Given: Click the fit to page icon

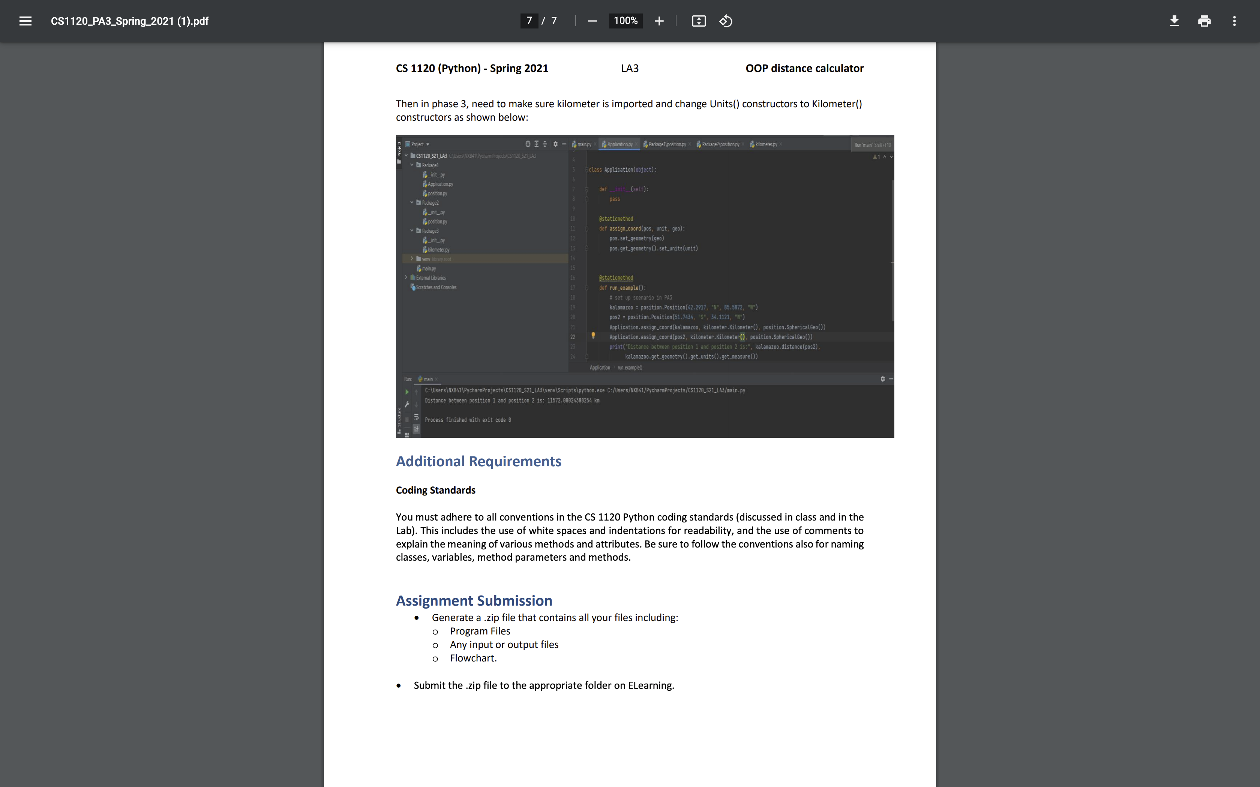Looking at the screenshot, I should pos(698,21).
